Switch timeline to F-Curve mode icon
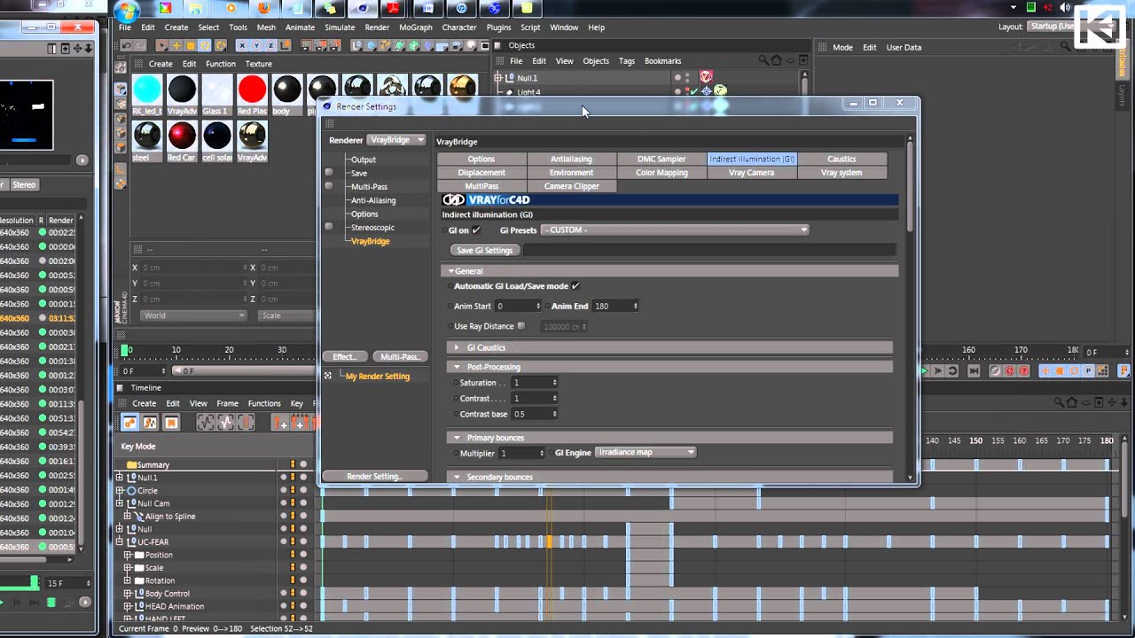This screenshot has width=1135, height=638. pos(150,423)
